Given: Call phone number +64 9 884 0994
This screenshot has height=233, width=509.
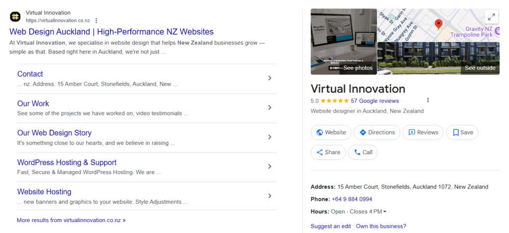Looking at the screenshot, I should 352,199.
